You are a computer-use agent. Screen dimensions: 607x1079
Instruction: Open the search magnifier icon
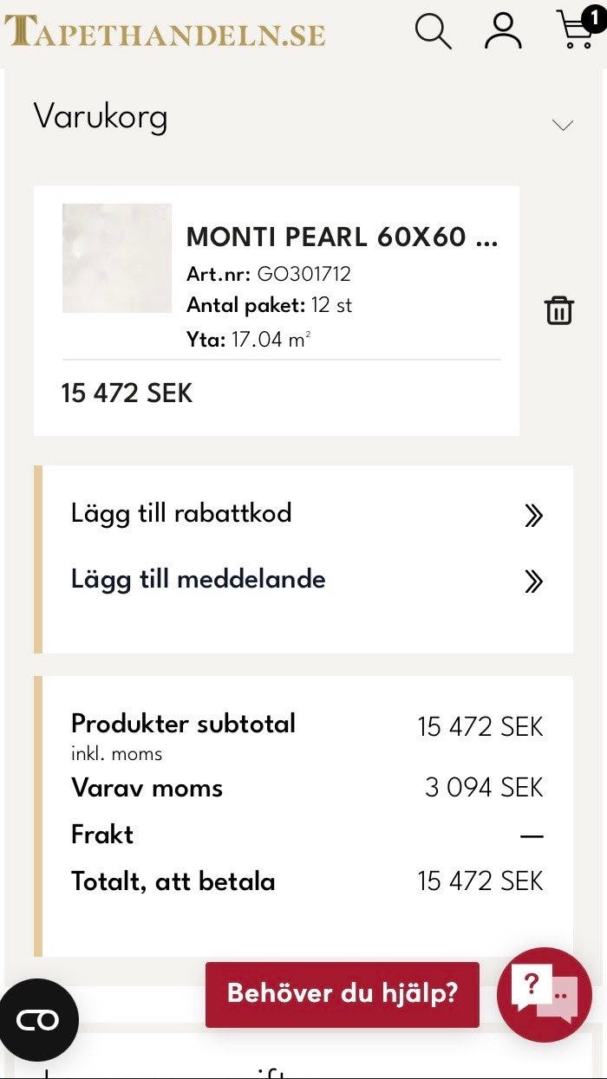click(x=433, y=31)
